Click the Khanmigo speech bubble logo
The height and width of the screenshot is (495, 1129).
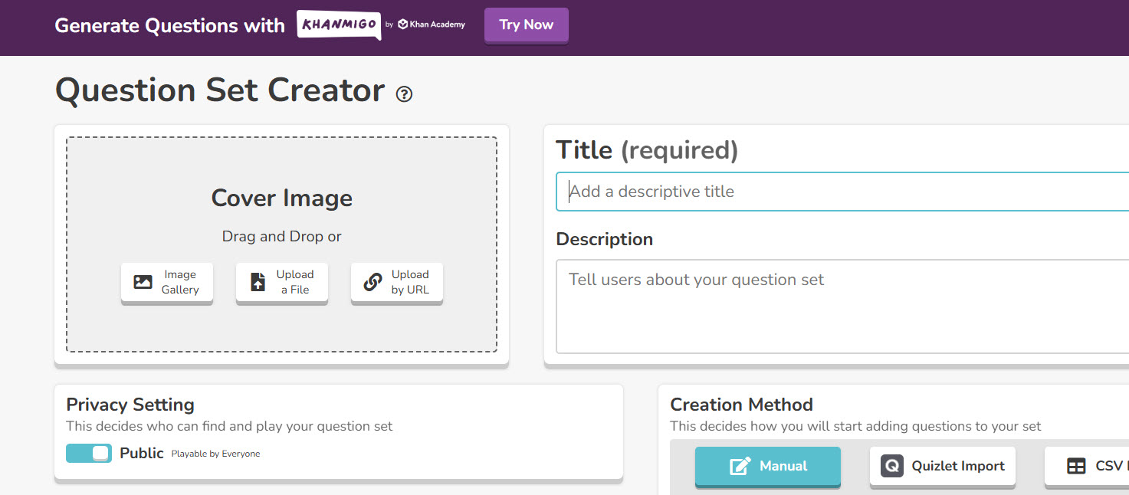click(339, 24)
